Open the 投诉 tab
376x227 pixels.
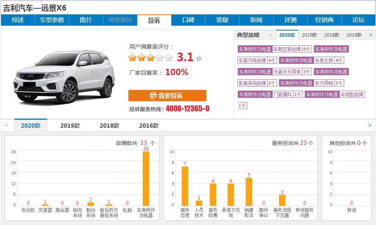(x=154, y=20)
